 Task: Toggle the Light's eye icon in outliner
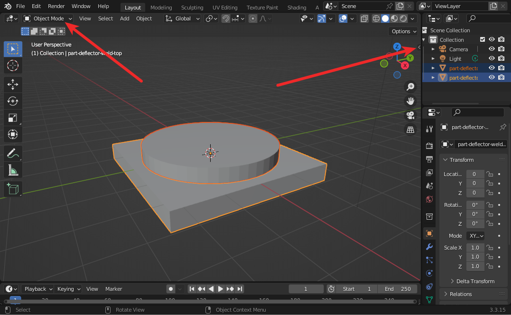pyautogui.click(x=492, y=58)
